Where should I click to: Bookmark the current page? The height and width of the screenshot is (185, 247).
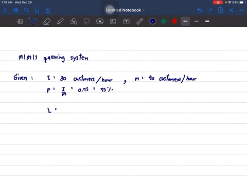pos(37,10)
